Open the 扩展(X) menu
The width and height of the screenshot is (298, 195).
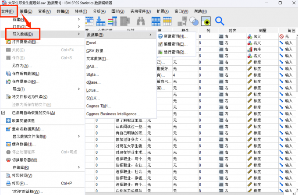(163, 11)
